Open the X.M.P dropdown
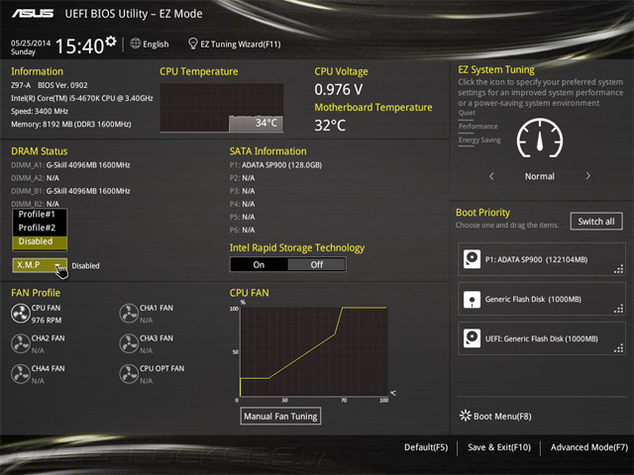 (40, 265)
